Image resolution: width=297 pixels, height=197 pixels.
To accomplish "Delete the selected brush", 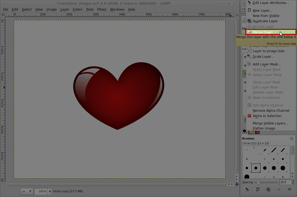I will click(279, 190).
